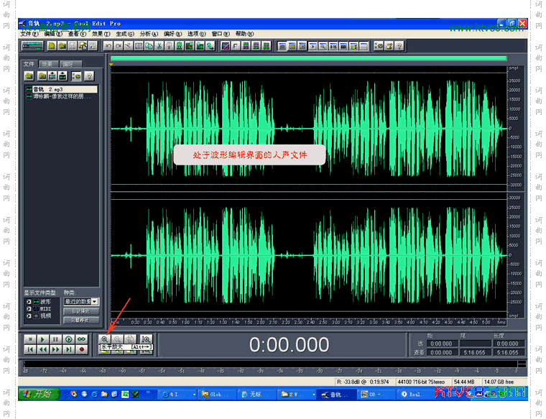
Task: Create a new file from the toolbar
Action: pyautogui.click(x=52, y=46)
